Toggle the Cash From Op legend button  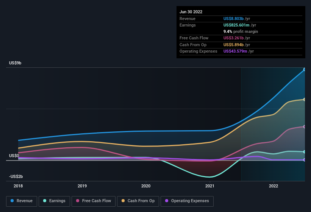(138, 201)
